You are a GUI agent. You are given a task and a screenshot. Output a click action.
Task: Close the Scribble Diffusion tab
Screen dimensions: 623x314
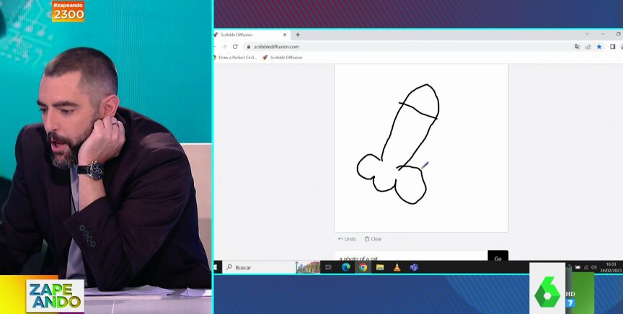point(285,35)
